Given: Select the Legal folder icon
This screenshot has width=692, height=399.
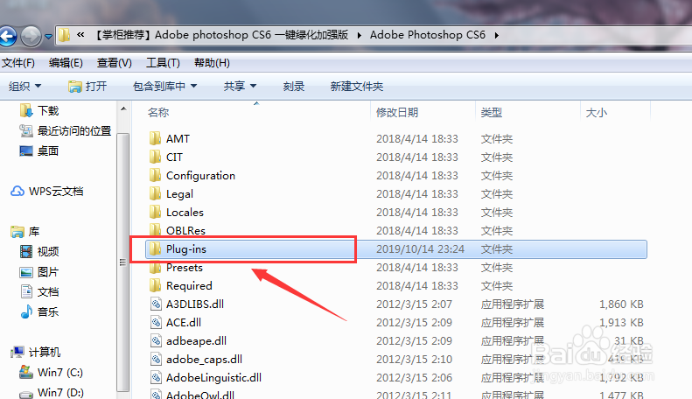Looking at the screenshot, I should [x=155, y=193].
